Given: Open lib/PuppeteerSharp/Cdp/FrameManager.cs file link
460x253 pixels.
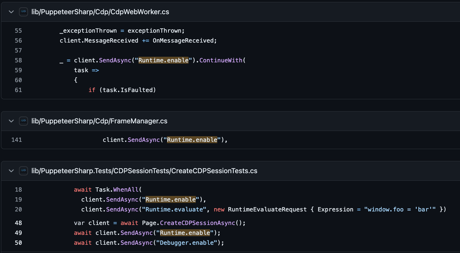Looking at the screenshot, I should coord(99,121).
